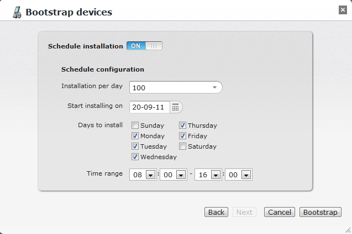Click the Bootstrap devices phone icon
The height and width of the screenshot is (234, 352).
(x=17, y=12)
